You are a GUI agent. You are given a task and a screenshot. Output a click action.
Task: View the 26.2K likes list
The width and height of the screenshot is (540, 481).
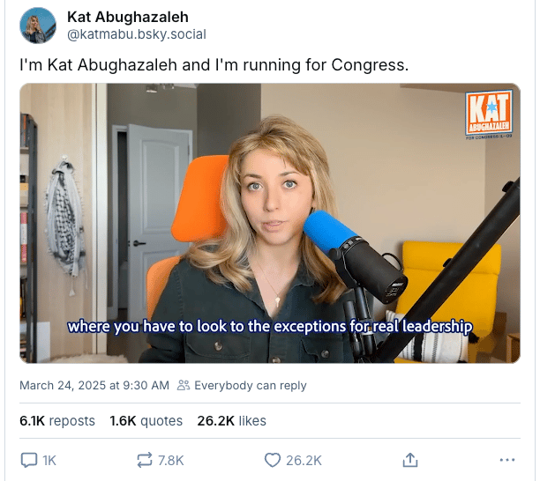coord(232,421)
